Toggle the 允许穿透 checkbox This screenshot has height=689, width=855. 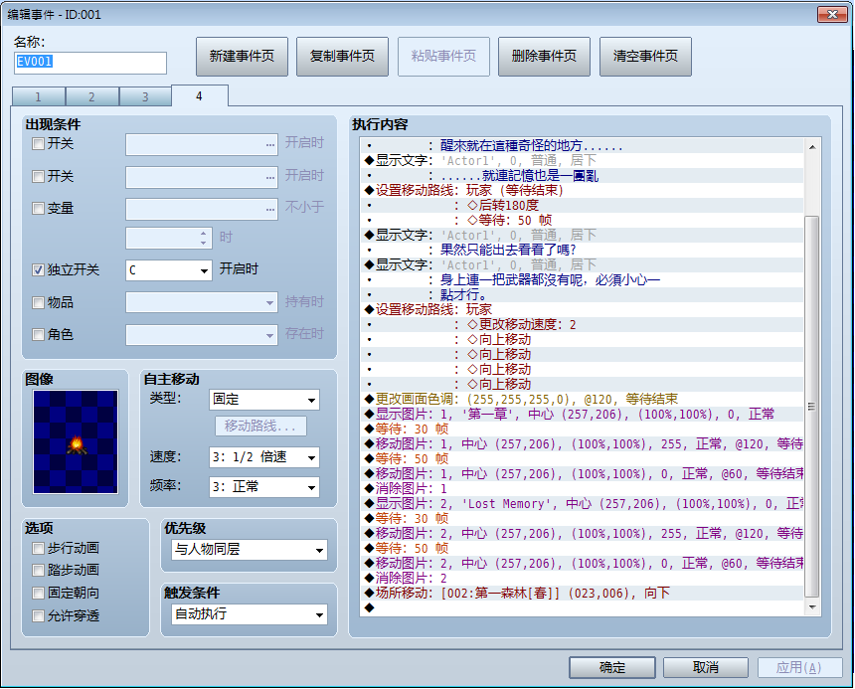(x=38, y=616)
